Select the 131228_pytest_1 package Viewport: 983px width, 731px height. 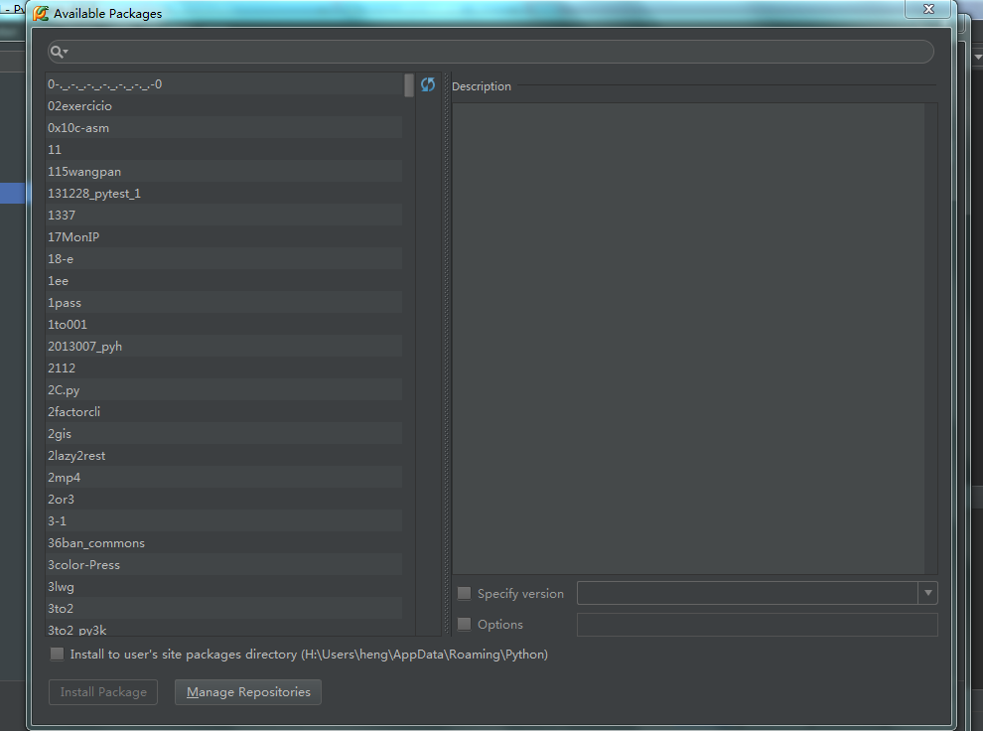coord(223,194)
